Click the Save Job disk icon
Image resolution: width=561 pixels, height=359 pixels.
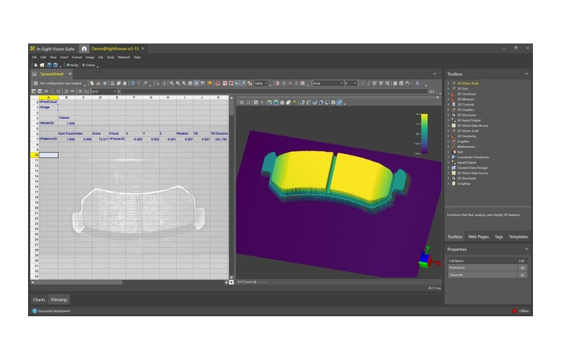(x=48, y=65)
